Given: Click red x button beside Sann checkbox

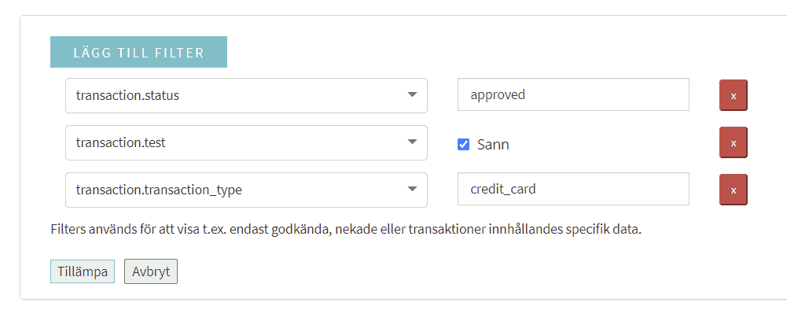Looking at the screenshot, I should pyautogui.click(x=734, y=142).
